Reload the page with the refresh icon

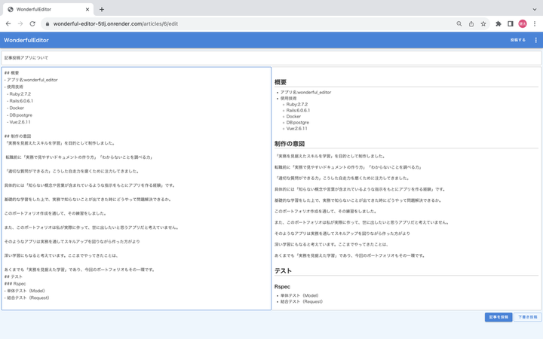(32, 24)
